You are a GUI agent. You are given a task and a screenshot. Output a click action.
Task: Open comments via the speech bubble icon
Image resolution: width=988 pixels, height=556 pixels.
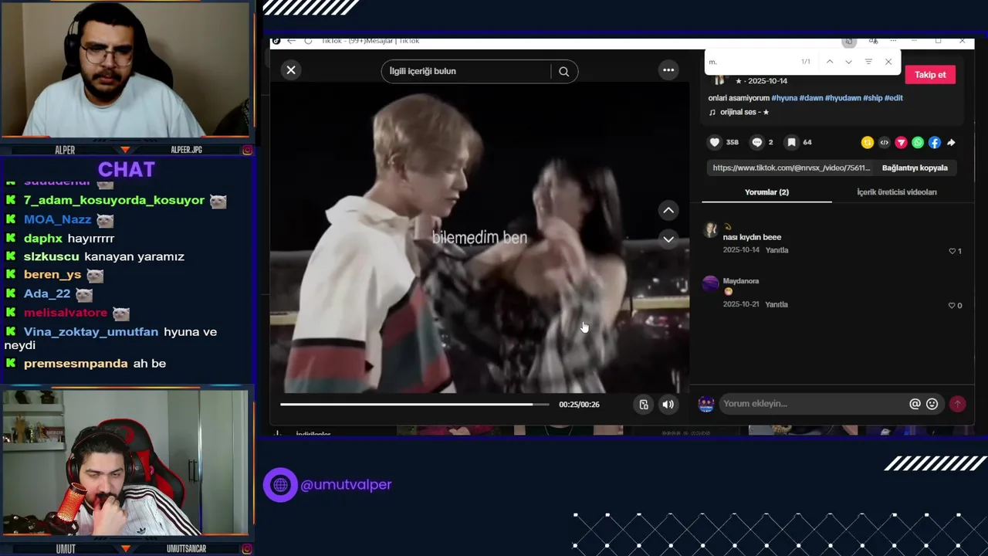[757, 142]
